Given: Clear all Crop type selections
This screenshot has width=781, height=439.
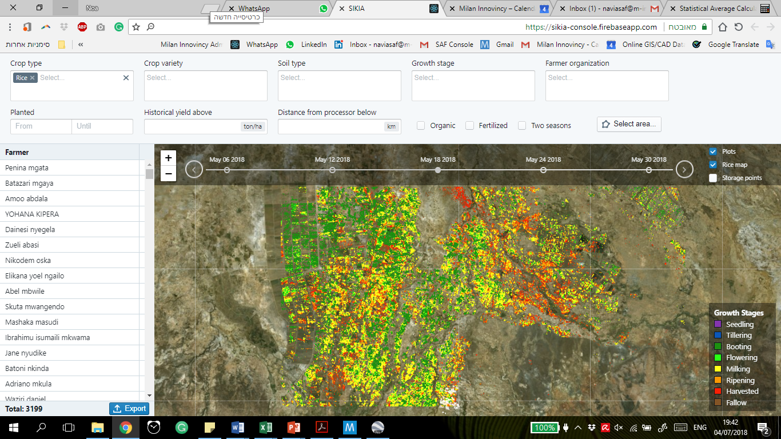Looking at the screenshot, I should click(x=126, y=78).
